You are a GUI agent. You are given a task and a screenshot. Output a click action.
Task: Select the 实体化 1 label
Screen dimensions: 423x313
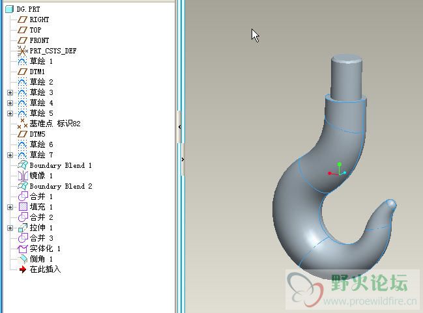[x=45, y=249]
